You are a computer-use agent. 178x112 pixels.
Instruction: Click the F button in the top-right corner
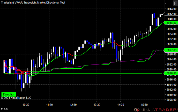pos(175,3)
